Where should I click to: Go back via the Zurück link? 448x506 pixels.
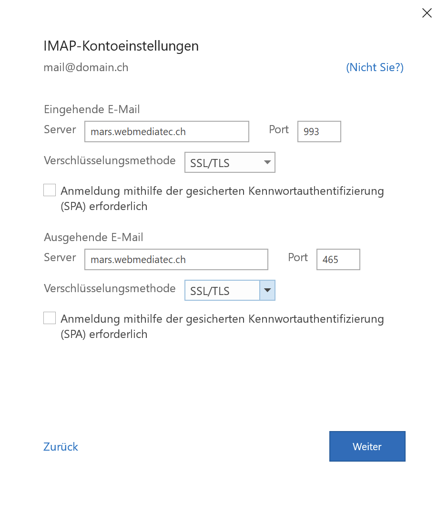61,447
